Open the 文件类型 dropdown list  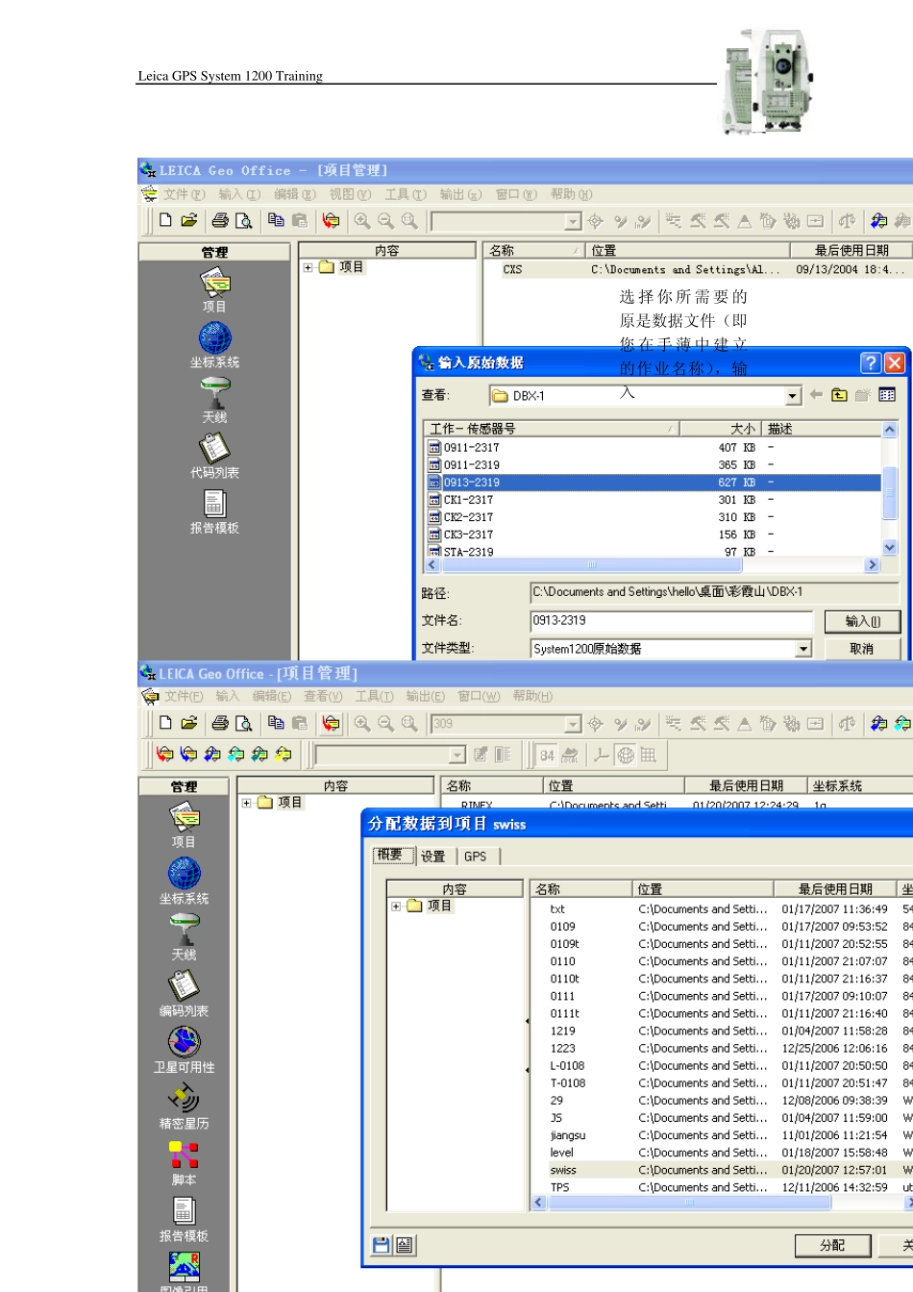803,649
